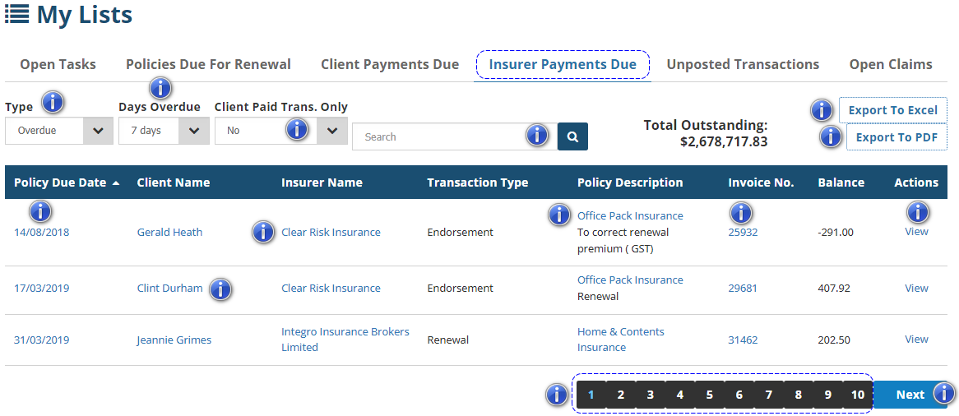The image size is (959, 416).
Task: Open due date 17/03/2019
Action: pyautogui.click(x=42, y=288)
